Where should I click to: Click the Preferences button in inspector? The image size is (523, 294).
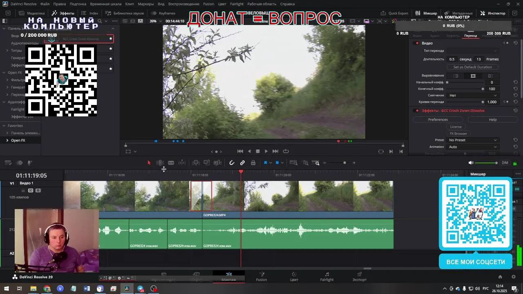pos(438,120)
